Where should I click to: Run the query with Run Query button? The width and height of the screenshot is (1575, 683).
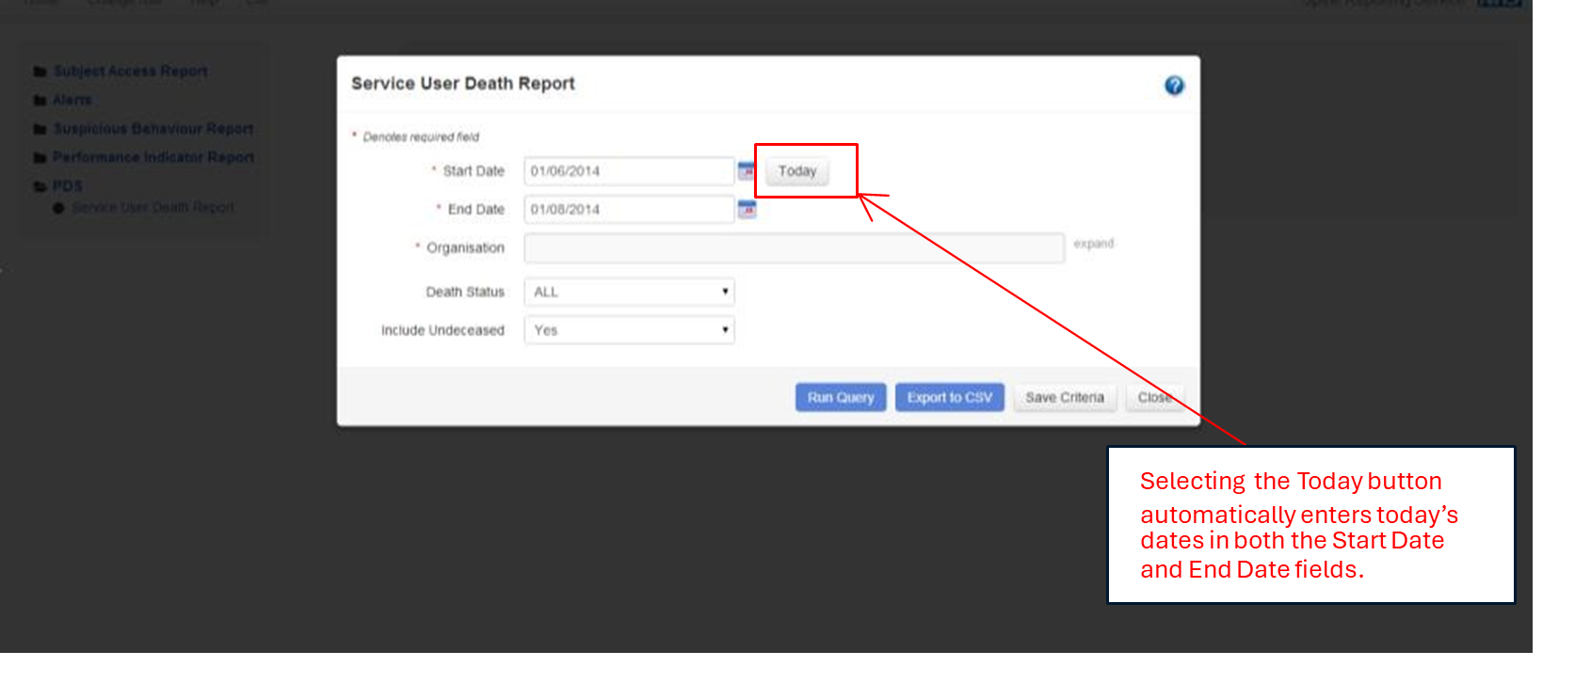[841, 397]
